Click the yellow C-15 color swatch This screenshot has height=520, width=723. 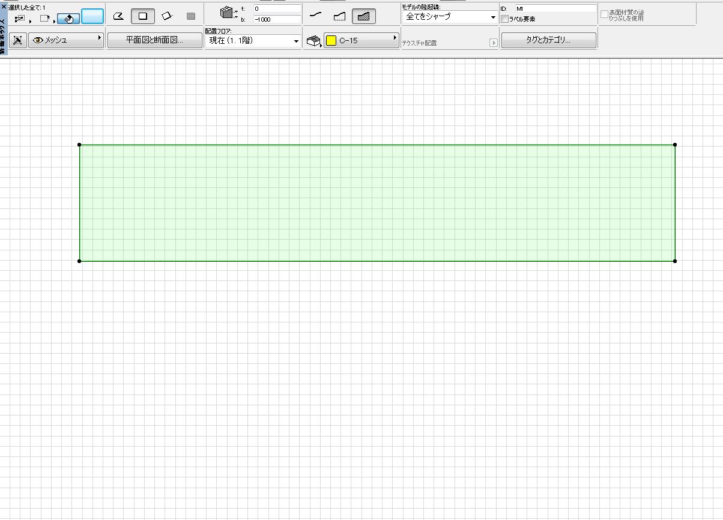coord(331,41)
